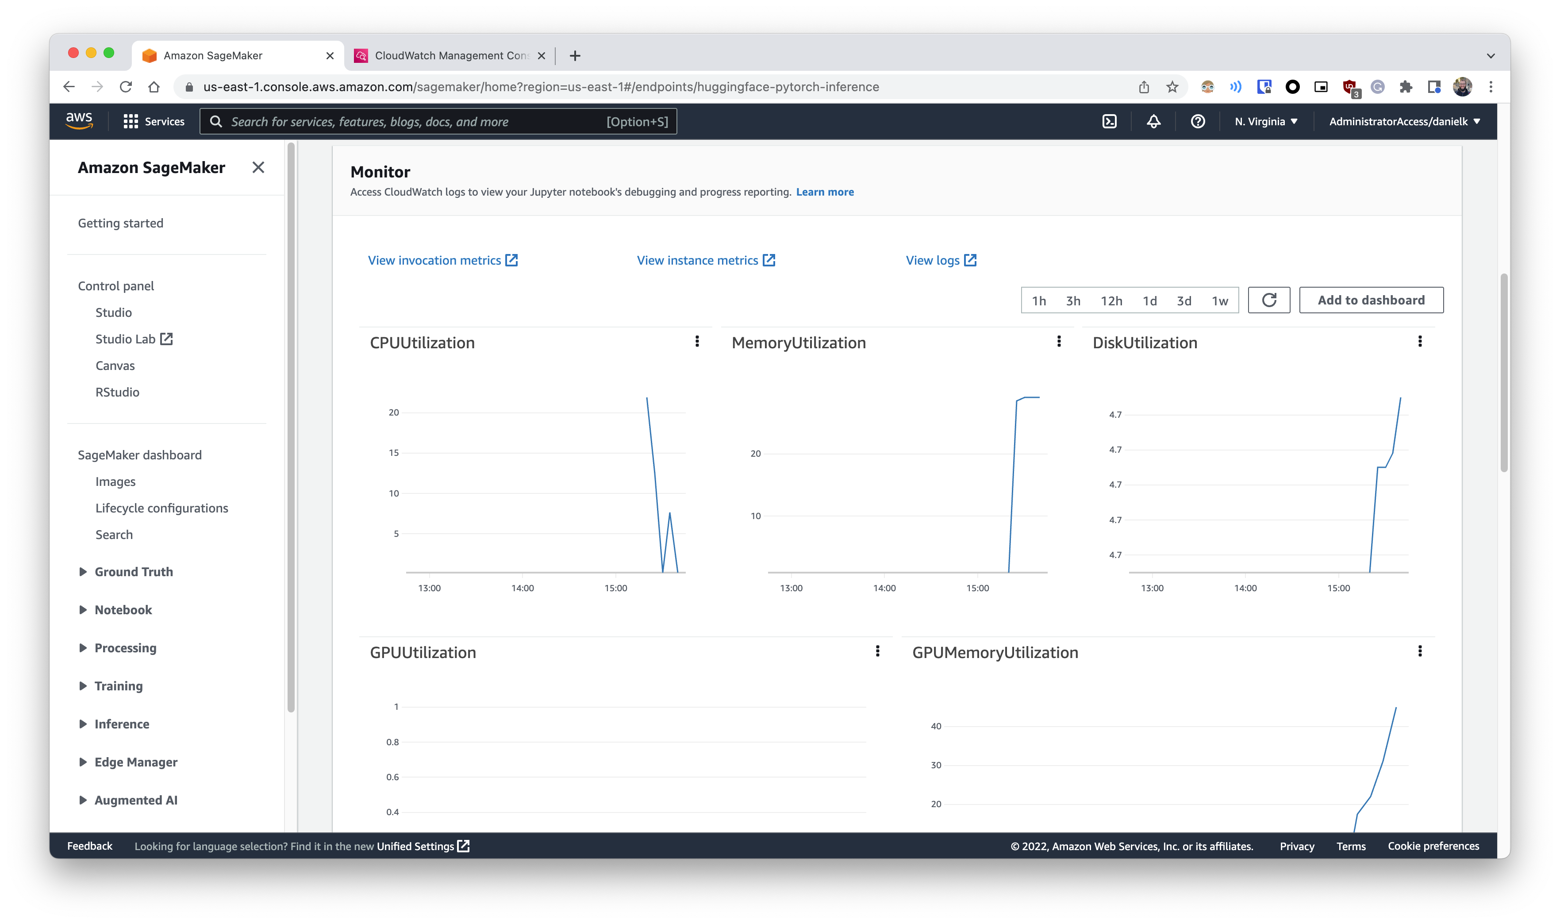Viewport: 1560px width, 924px height.
Task: Select the 12h time range tab
Action: (x=1110, y=299)
